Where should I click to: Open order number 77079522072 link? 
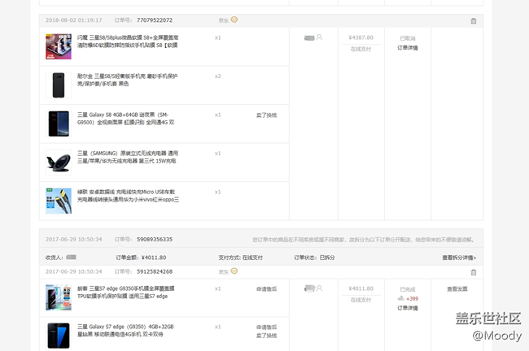coord(155,20)
